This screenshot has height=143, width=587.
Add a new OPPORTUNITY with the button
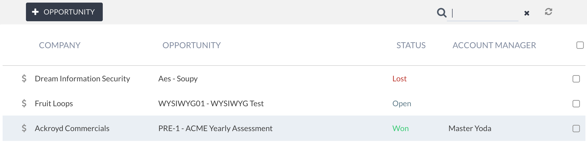click(x=64, y=12)
